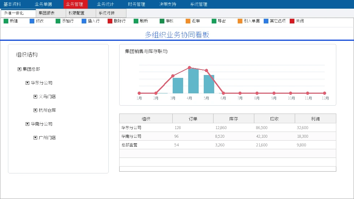
Task: Click the orange 引入单据 icon
Action: (x=240, y=21)
